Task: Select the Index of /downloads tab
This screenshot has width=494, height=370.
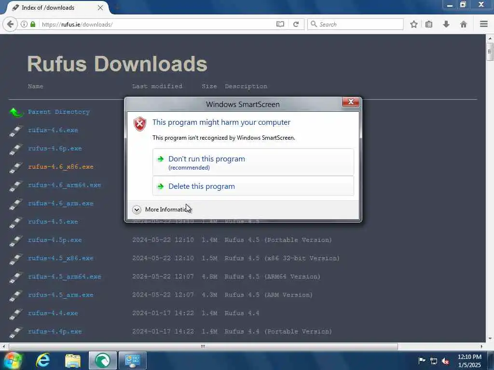Action: pyautogui.click(x=57, y=8)
